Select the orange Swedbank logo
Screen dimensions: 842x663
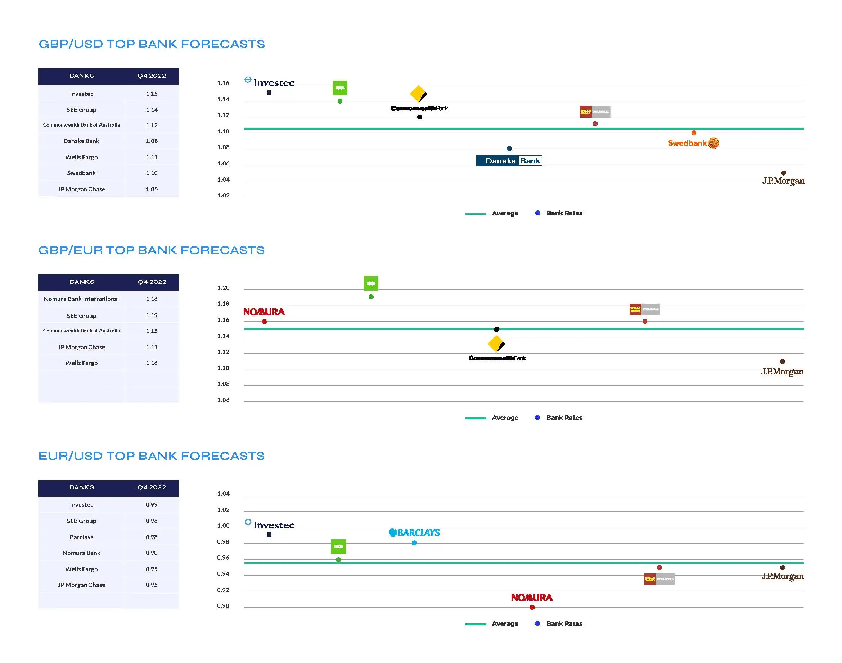694,143
